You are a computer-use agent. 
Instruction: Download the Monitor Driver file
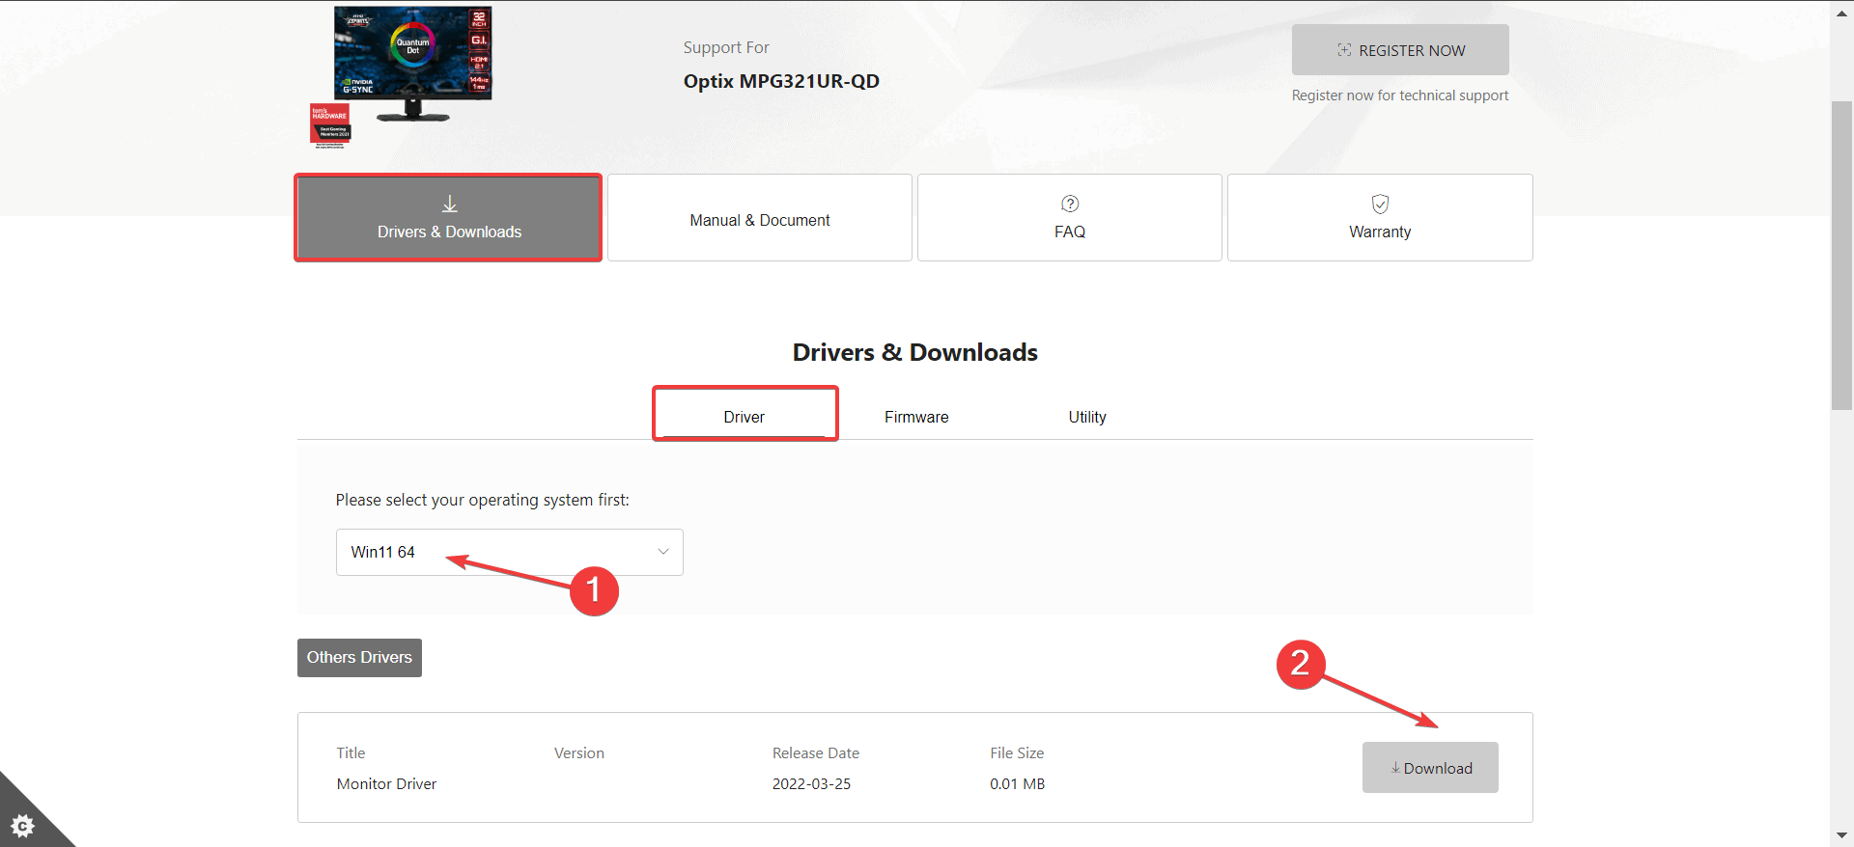[1430, 768]
